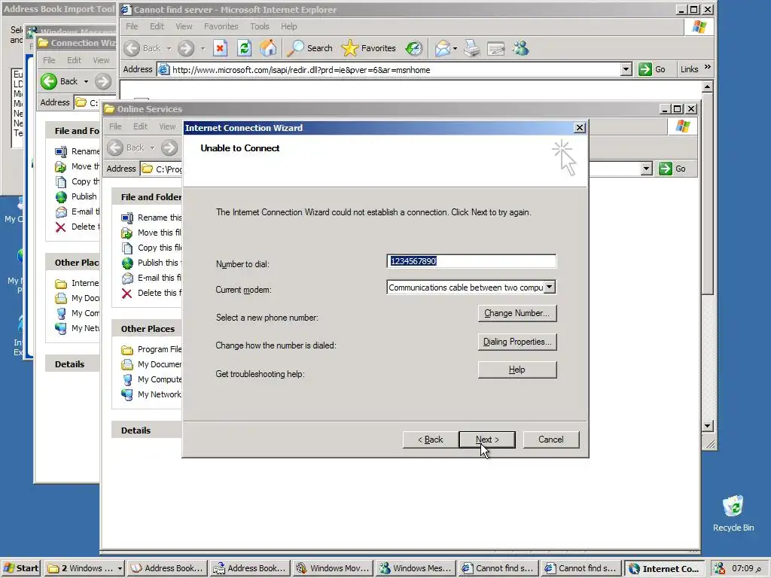
Task: Click the troubleshooting Help button
Action: pos(517,370)
